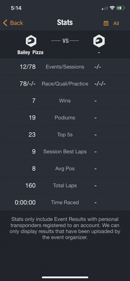Select the Total Laps value 160
Image resolution: width=130 pixels, height=281 pixels.
30,185
